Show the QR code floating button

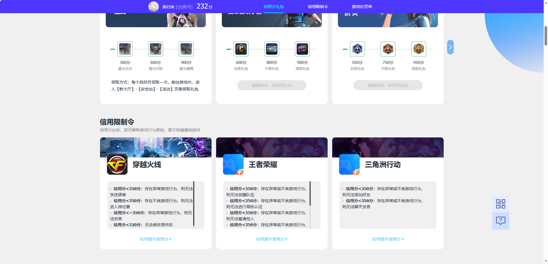pyautogui.click(x=501, y=204)
